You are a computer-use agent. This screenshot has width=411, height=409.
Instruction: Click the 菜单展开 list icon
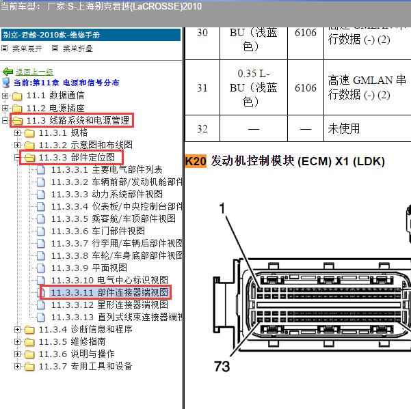click(5, 48)
